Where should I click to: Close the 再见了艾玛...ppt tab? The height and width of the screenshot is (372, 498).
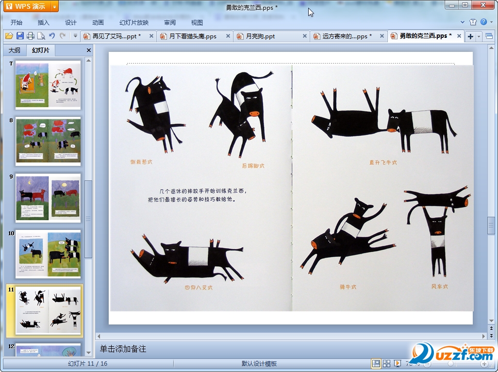[x=151, y=36]
